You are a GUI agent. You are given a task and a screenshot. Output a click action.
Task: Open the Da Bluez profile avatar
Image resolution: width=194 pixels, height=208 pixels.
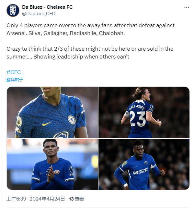[13, 10]
